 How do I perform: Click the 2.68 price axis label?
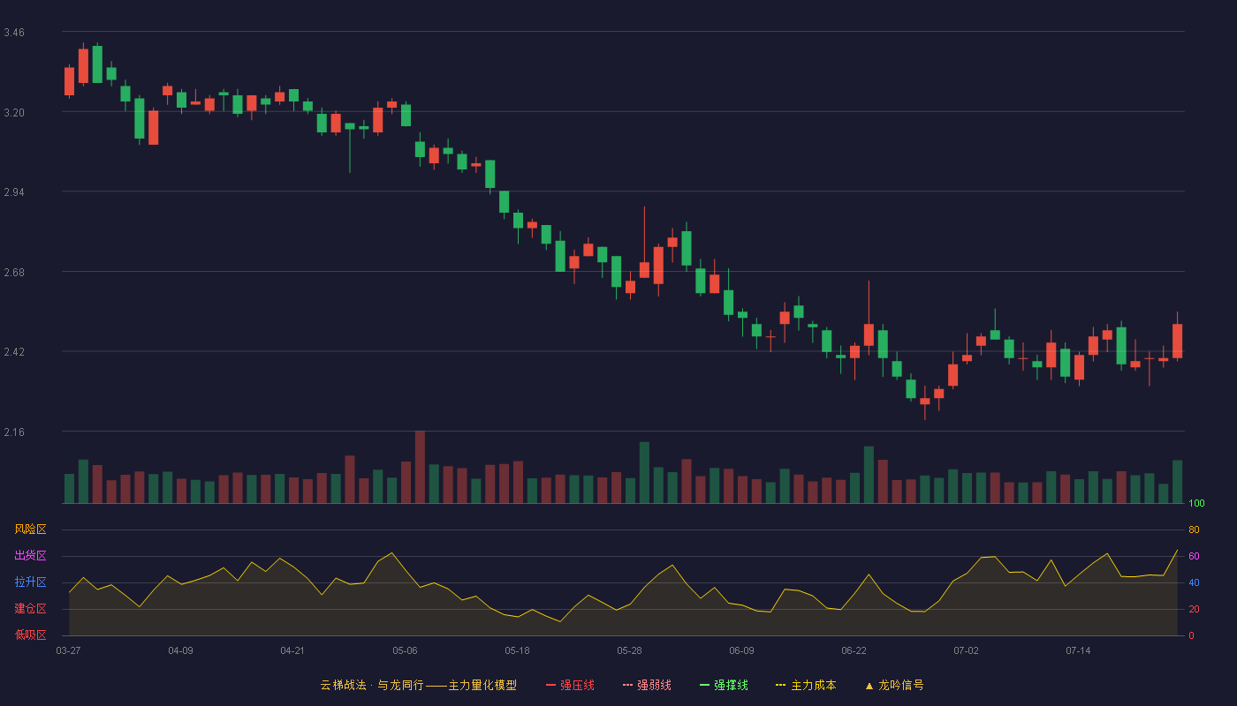pos(14,273)
